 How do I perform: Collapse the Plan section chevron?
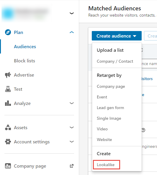click(x=72, y=32)
